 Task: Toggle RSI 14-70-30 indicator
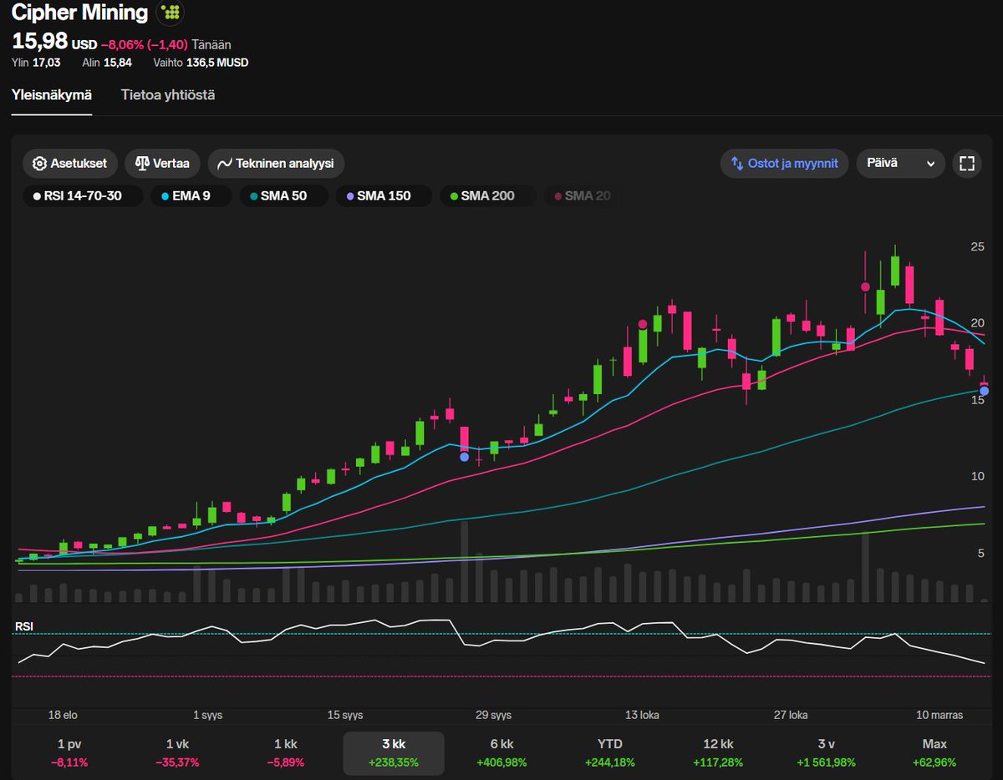tap(83, 196)
